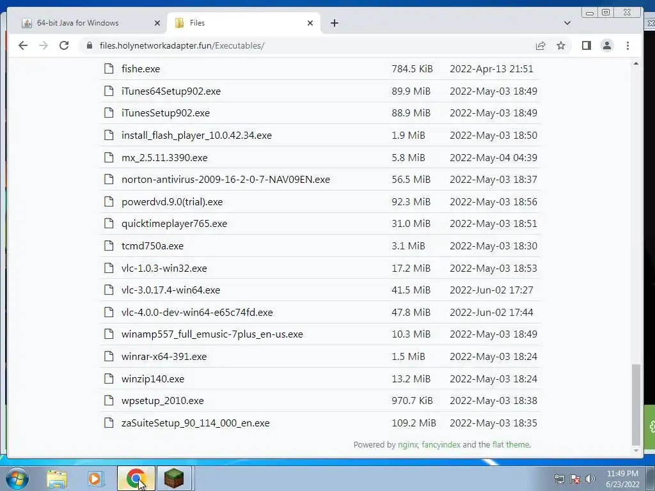The image size is (655, 491).
Task: Select the Files tab
Action: coord(244,23)
